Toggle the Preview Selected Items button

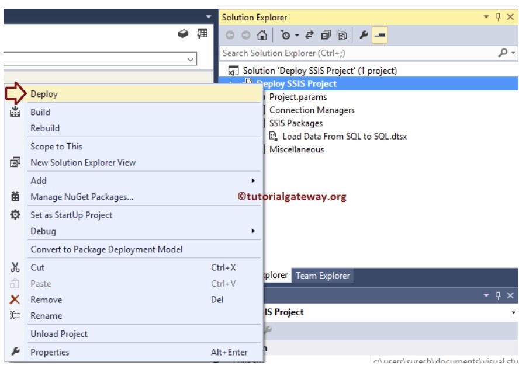pyautogui.click(x=380, y=35)
